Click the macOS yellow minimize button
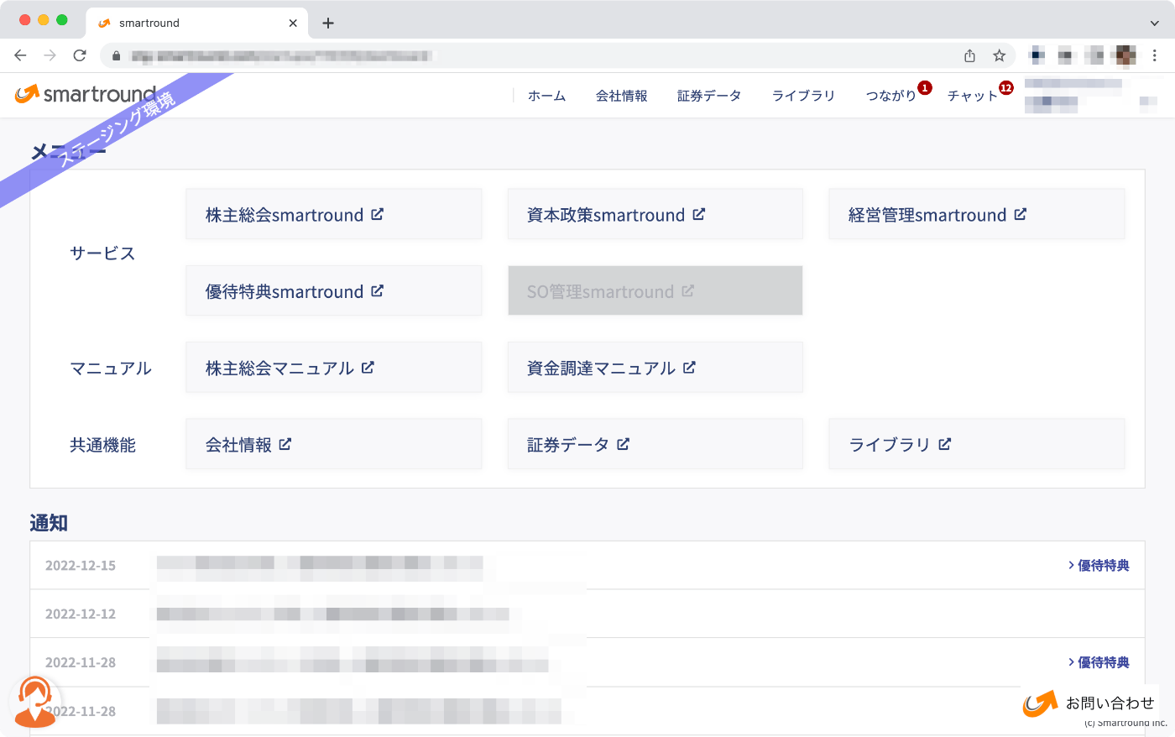 tap(44, 20)
